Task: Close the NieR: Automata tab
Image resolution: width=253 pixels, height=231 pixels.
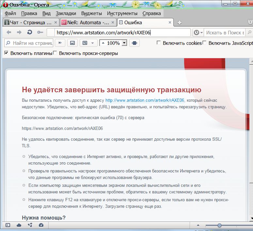Action: coord(113,22)
